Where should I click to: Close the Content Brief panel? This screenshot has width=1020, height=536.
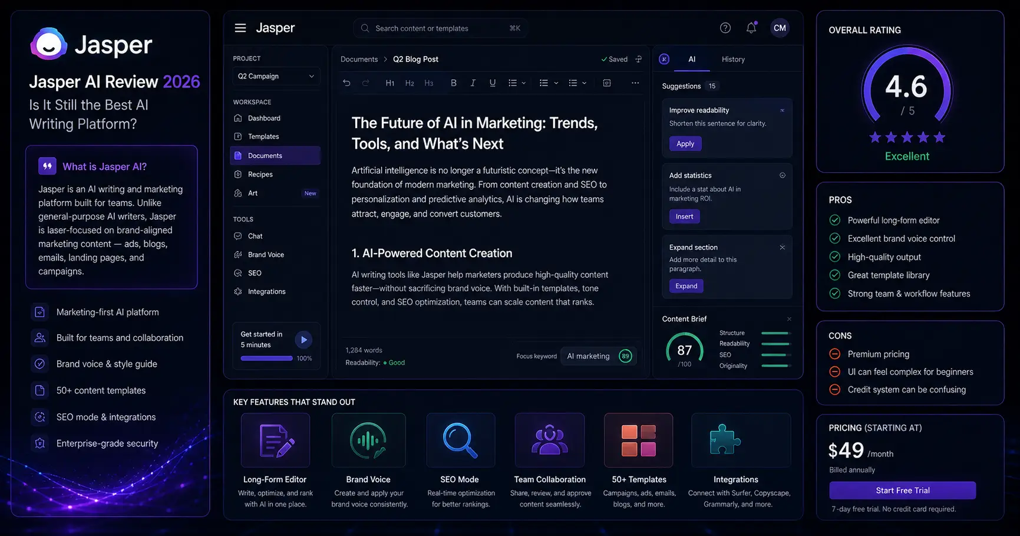click(789, 319)
